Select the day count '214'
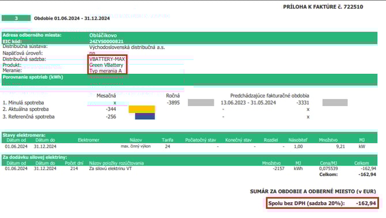 click(74, 168)
